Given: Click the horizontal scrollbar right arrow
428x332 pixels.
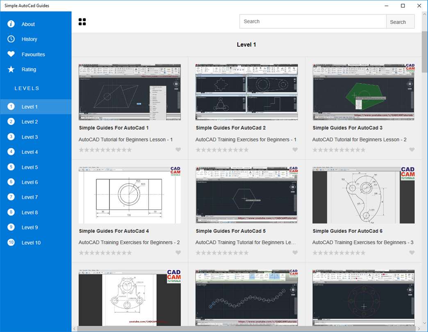Looking at the screenshot, I should 419,329.
